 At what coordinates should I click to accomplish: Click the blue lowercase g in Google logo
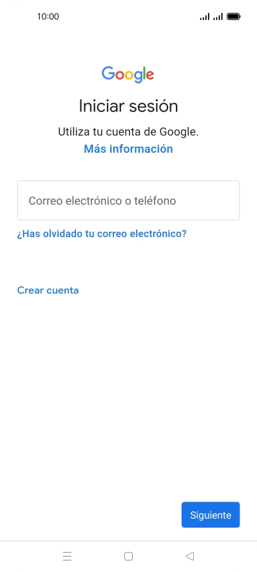138,77
